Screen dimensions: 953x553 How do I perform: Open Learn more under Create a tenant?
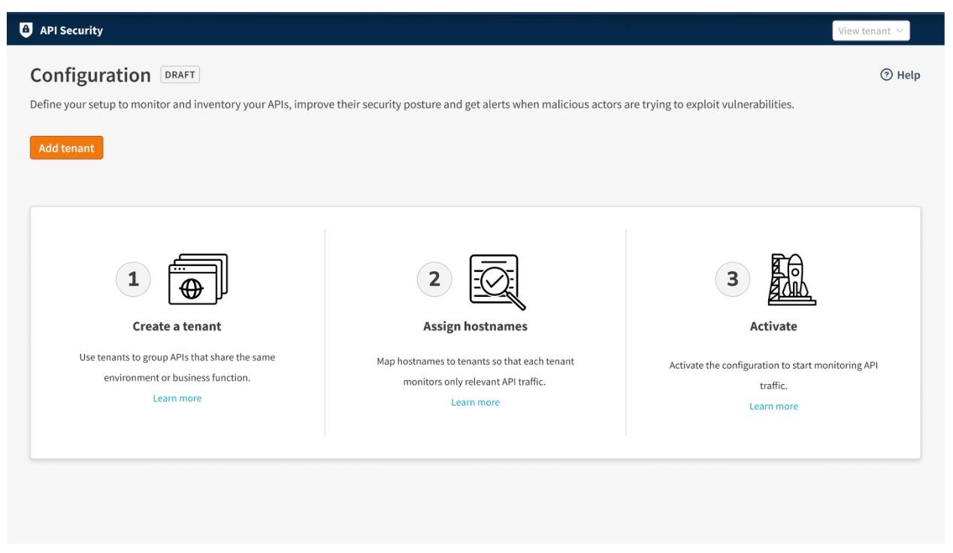(177, 398)
